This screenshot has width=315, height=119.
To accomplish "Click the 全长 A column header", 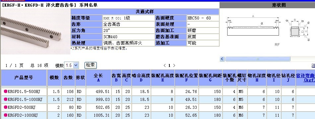I will [98, 78].
